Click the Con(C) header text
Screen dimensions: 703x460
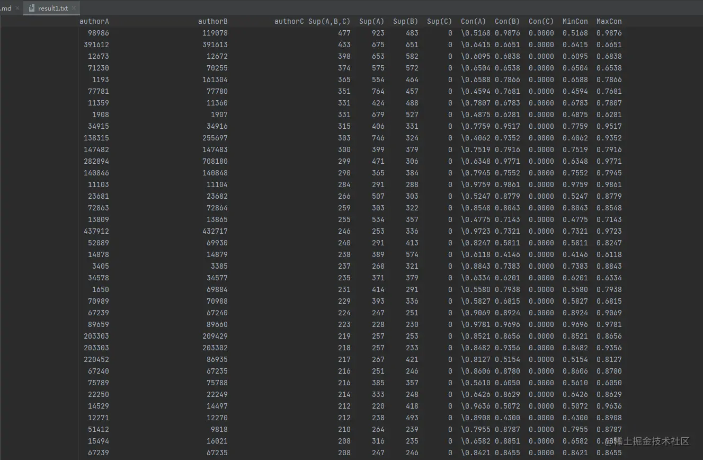pos(541,21)
